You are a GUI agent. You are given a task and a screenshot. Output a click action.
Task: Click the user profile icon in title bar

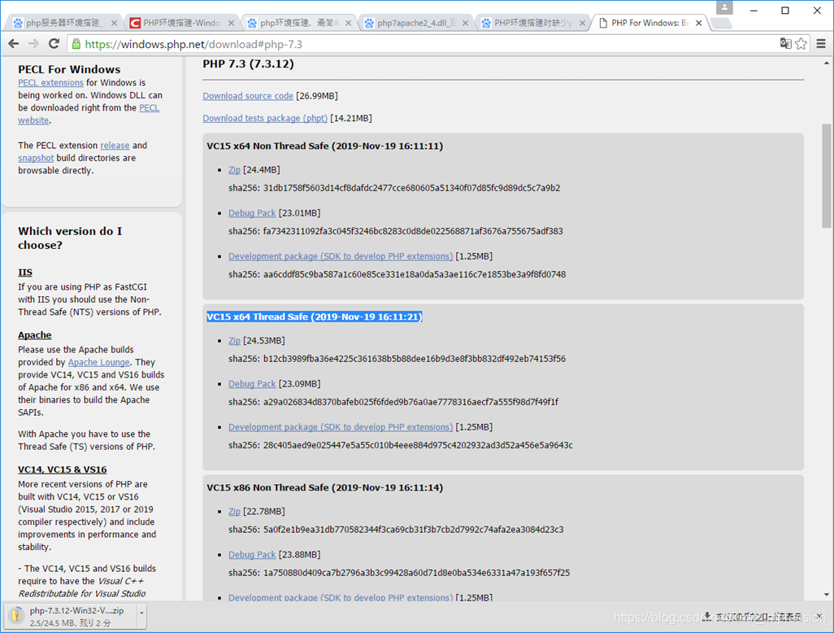tap(724, 7)
